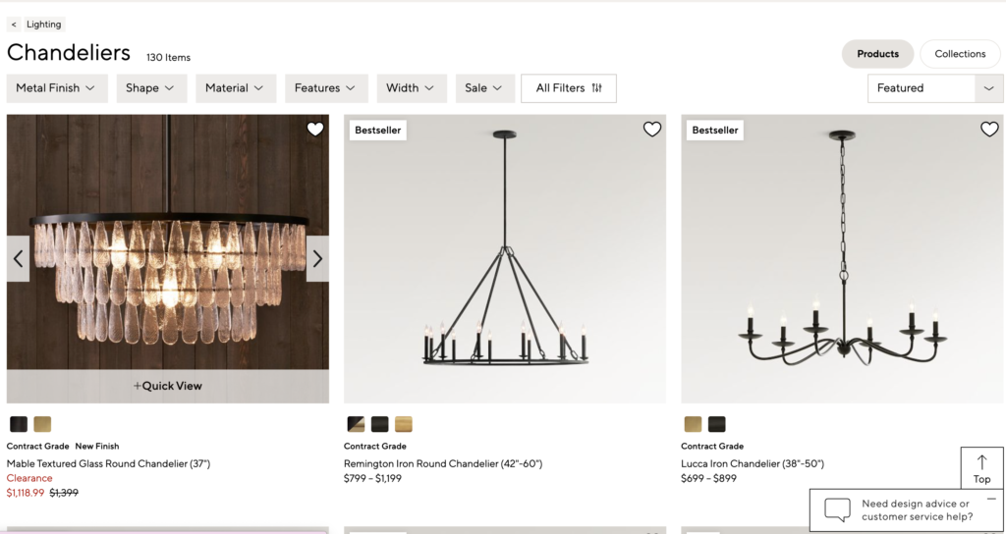
Task: Open Quick View for Mable chandelier
Action: coord(167,386)
